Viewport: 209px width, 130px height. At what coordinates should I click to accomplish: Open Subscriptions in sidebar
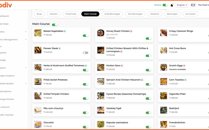click(6, 91)
